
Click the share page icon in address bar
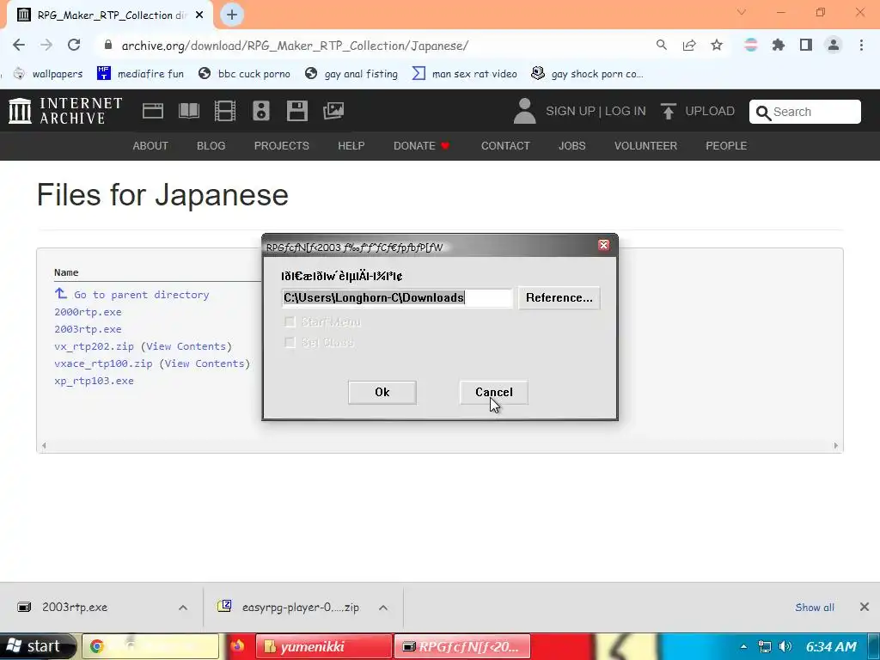(689, 45)
